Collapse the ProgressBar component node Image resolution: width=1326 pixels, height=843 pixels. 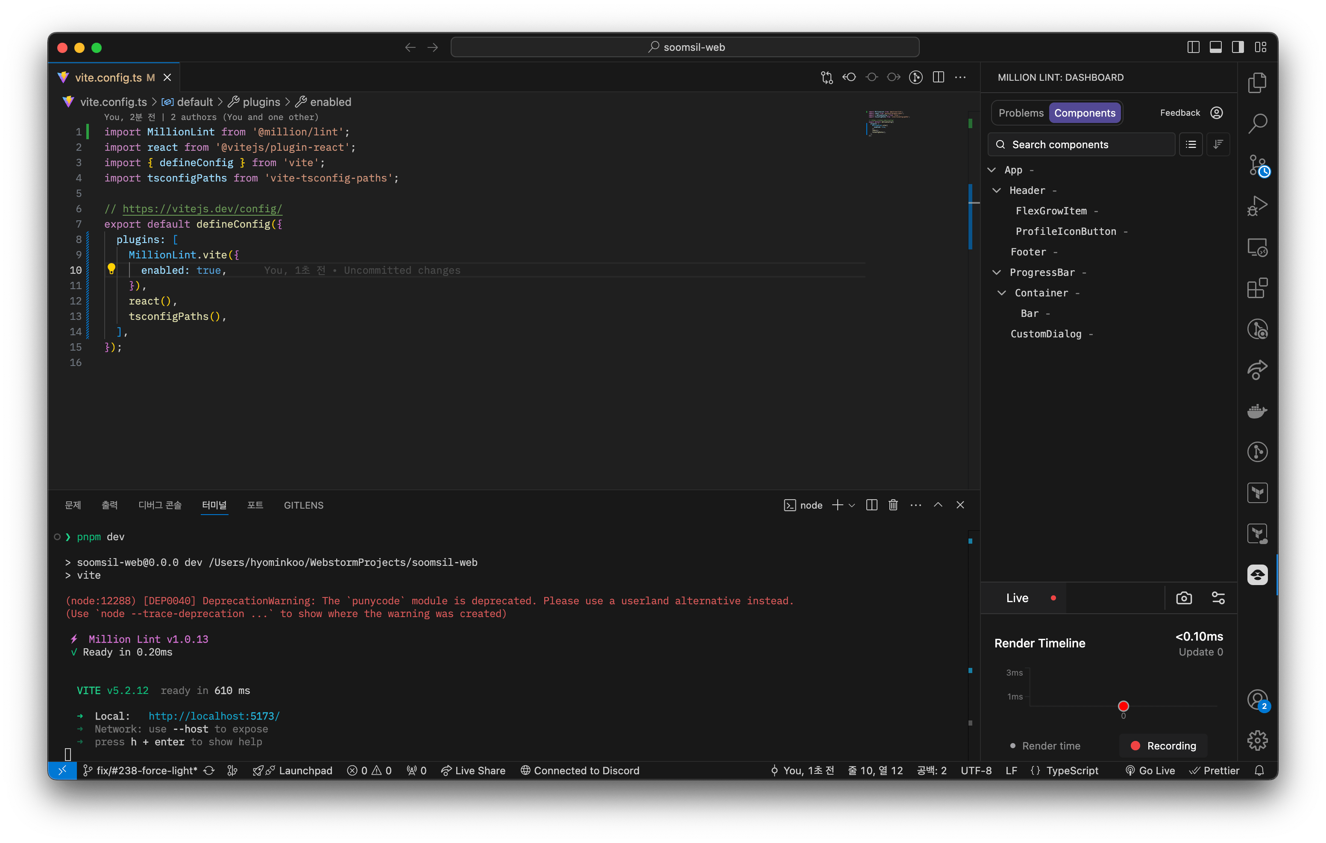click(997, 272)
